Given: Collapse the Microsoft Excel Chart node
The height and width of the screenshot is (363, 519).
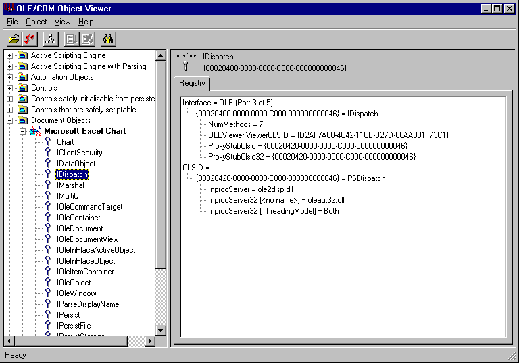Looking at the screenshot, I should point(23,131).
